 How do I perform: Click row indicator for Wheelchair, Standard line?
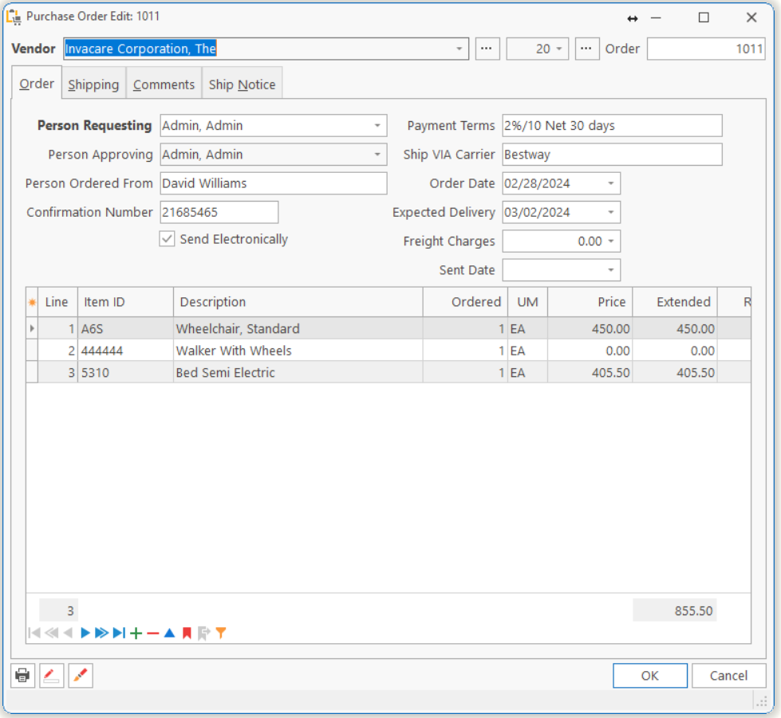pyautogui.click(x=32, y=328)
